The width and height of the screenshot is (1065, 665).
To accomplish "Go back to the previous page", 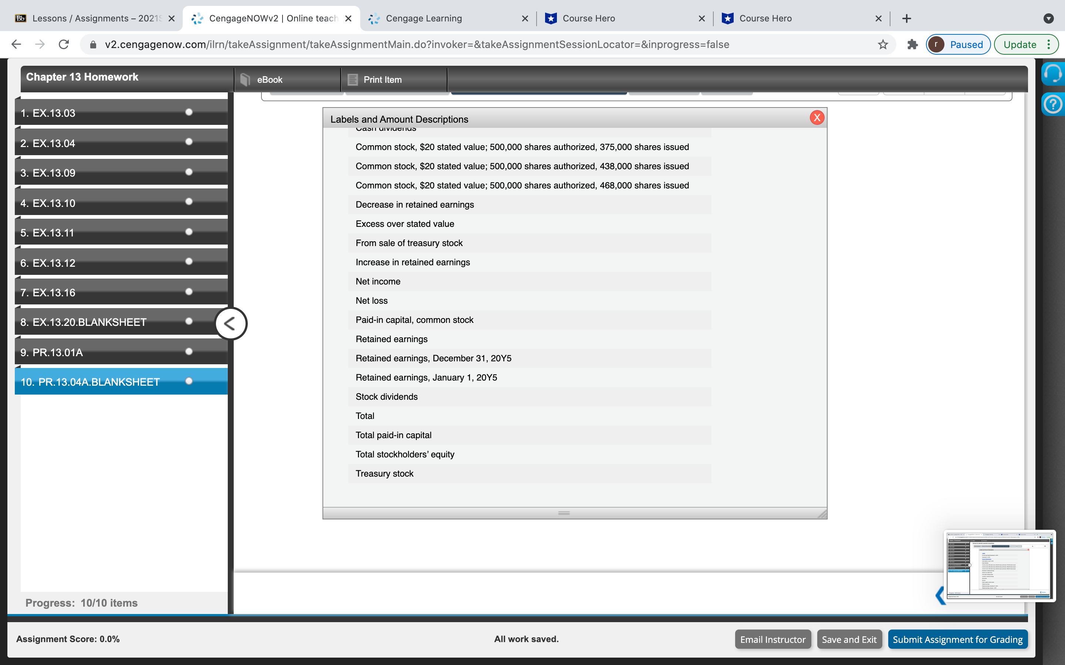I will click(x=16, y=44).
